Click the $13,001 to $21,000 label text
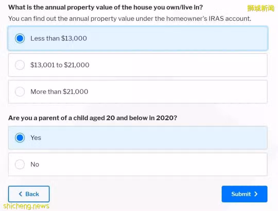The width and height of the screenshot is (278, 211). (x=60, y=65)
